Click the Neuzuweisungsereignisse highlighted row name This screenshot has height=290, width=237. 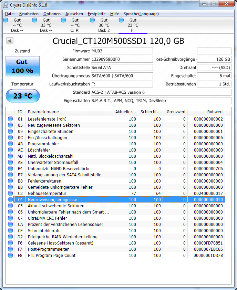coord(52,199)
